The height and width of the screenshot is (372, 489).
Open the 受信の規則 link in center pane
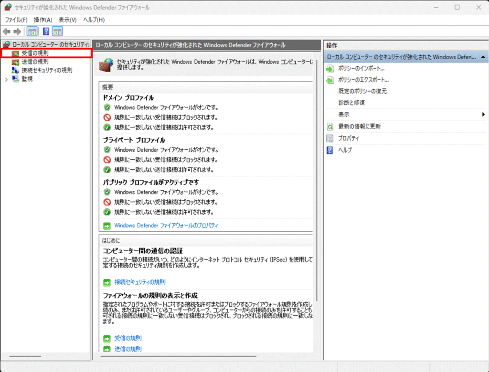point(128,338)
